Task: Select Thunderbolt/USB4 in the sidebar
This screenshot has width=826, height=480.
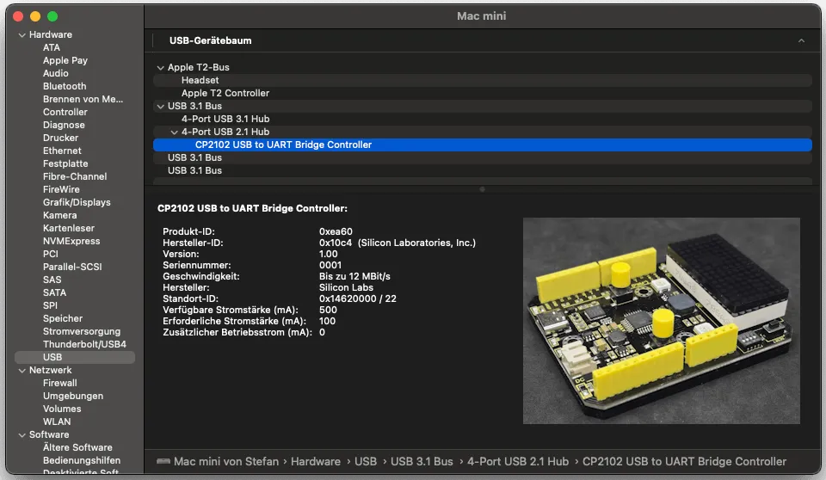Action: point(85,345)
